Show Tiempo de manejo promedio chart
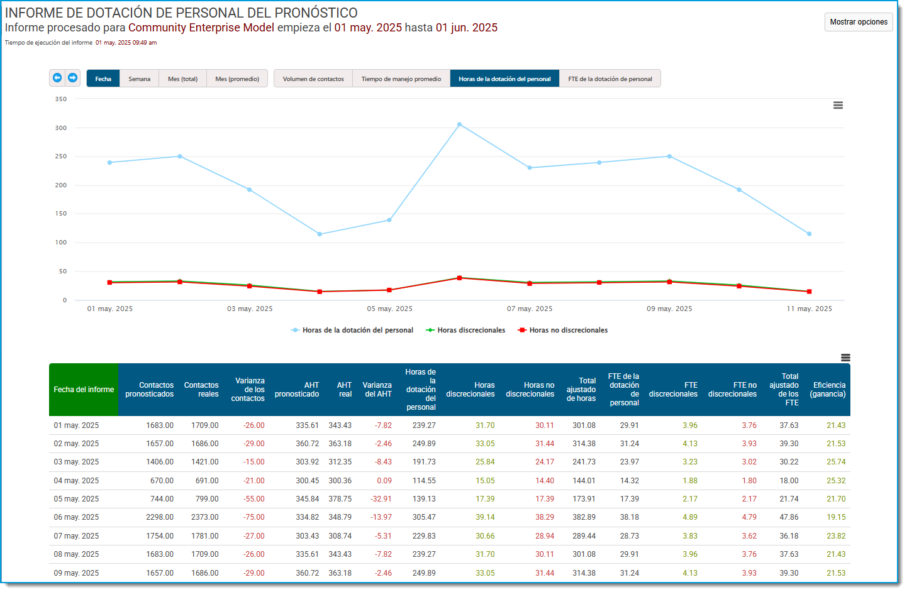This screenshot has height=592, width=907. click(401, 79)
